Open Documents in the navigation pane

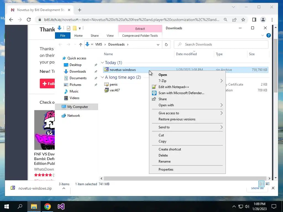pyautogui.click(x=78, y=78)
